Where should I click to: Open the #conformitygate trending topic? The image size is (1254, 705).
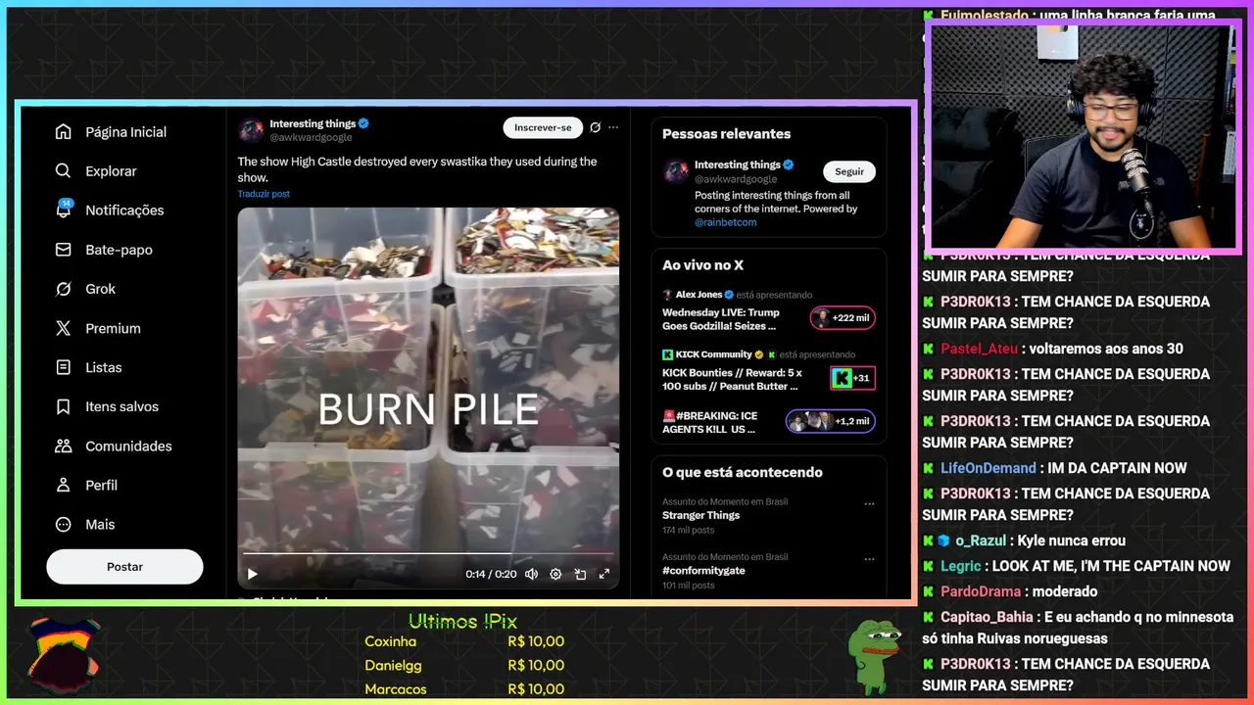[x=703, y=570]
